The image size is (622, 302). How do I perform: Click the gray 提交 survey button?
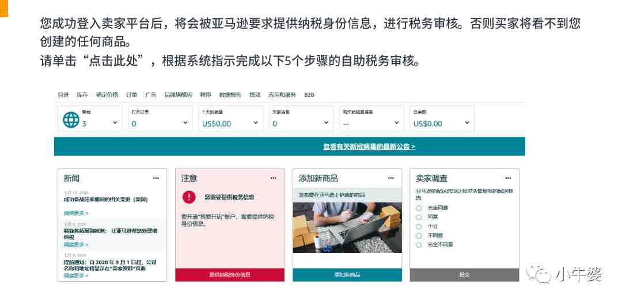point(465,274)
